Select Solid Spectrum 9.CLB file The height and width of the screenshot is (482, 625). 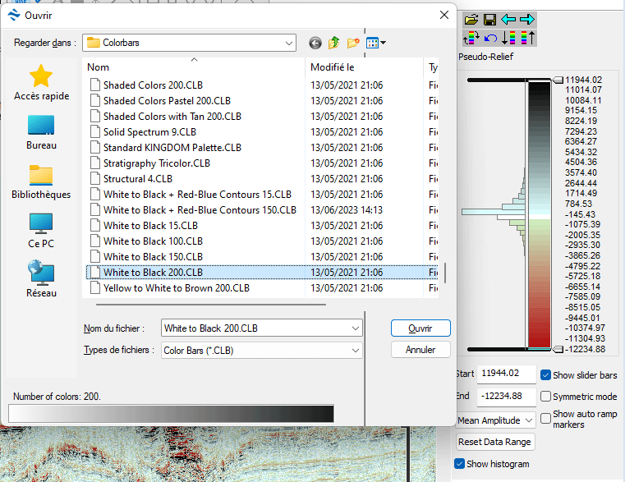tap(149, 132)
